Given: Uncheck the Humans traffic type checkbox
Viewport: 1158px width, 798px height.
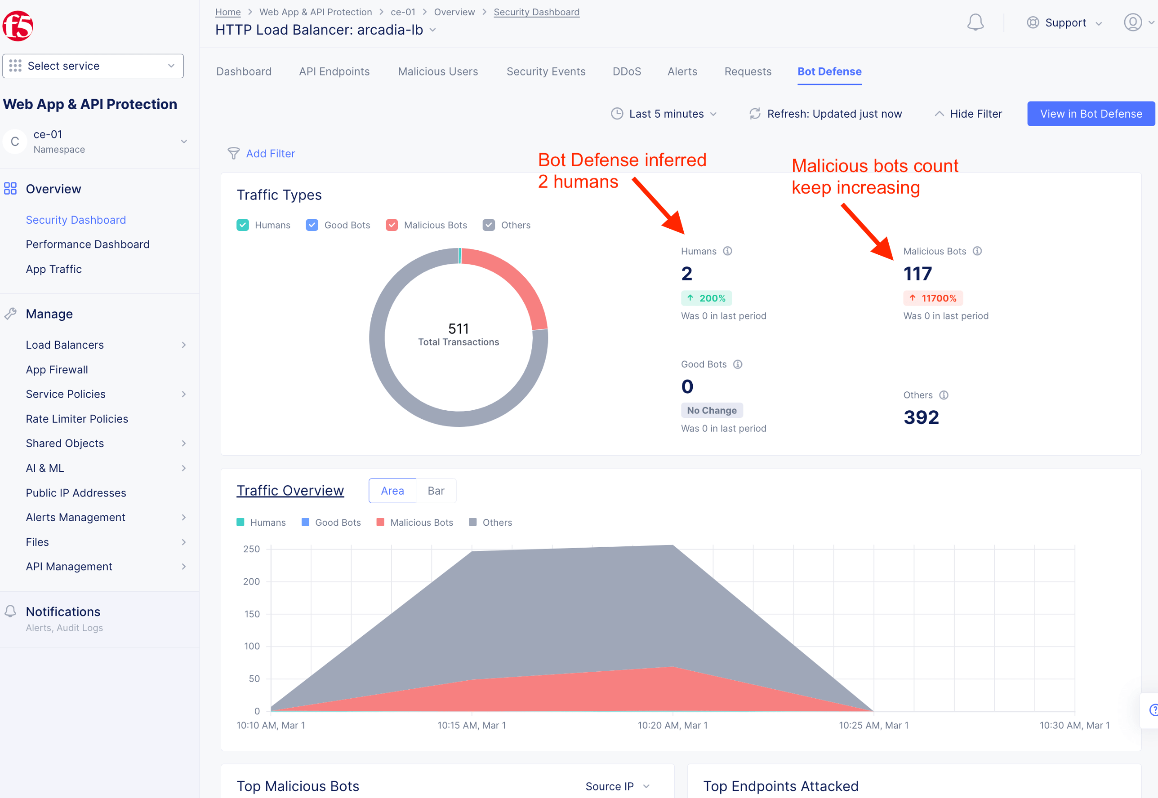Looking at the screenshot, I should (x=243, y=225).
